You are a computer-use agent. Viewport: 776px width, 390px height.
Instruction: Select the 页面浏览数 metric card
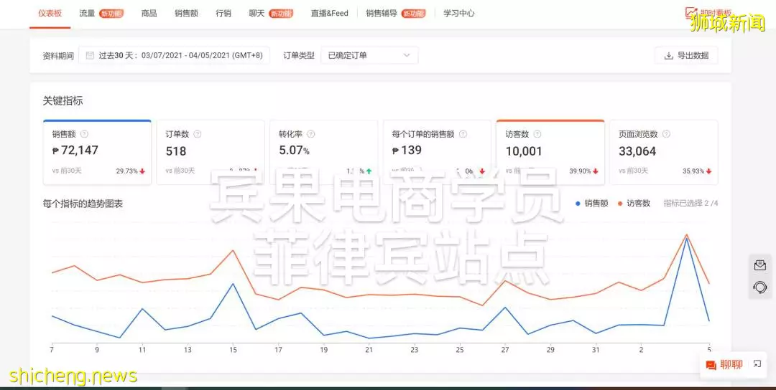(x=664, y=152)
